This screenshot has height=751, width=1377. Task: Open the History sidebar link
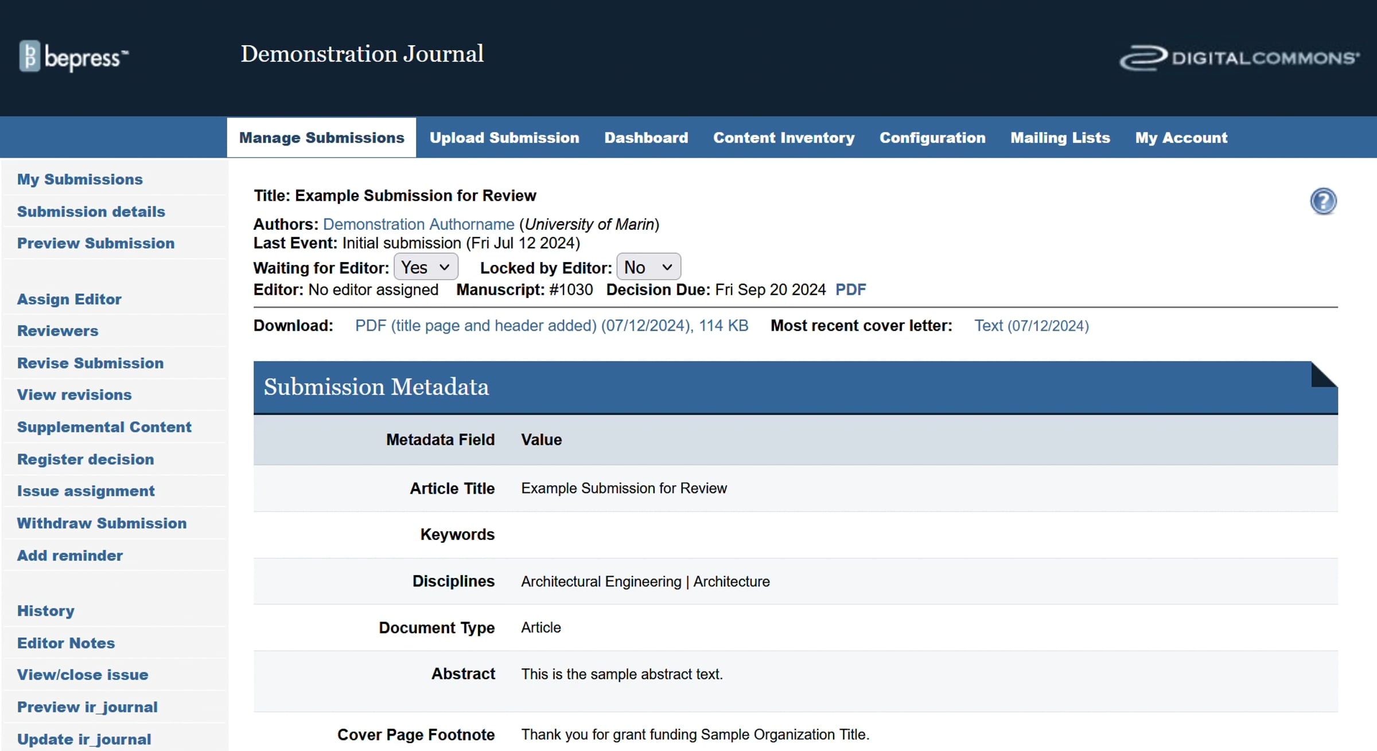(46, 611)
